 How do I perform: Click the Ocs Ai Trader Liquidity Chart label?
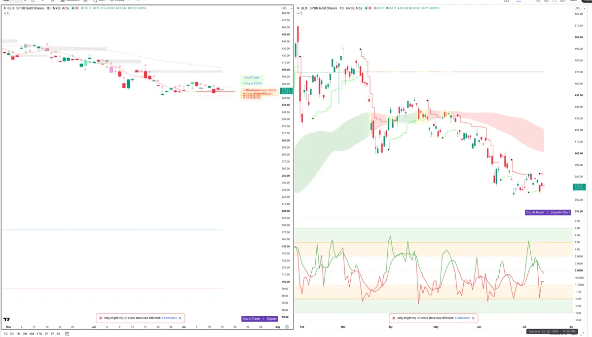(548, 212)
